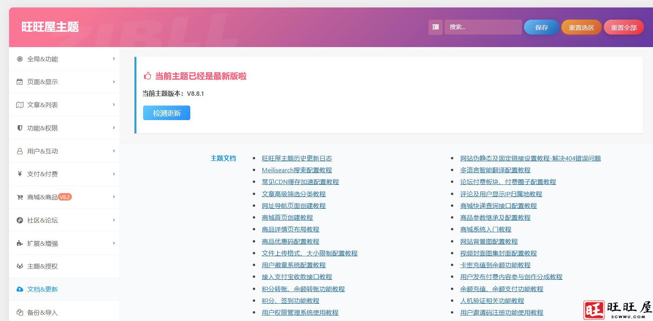Open 用户徽章系统配置教程 link
The image size is (653, 321).
pyautogui.click(x=294, y=265)
